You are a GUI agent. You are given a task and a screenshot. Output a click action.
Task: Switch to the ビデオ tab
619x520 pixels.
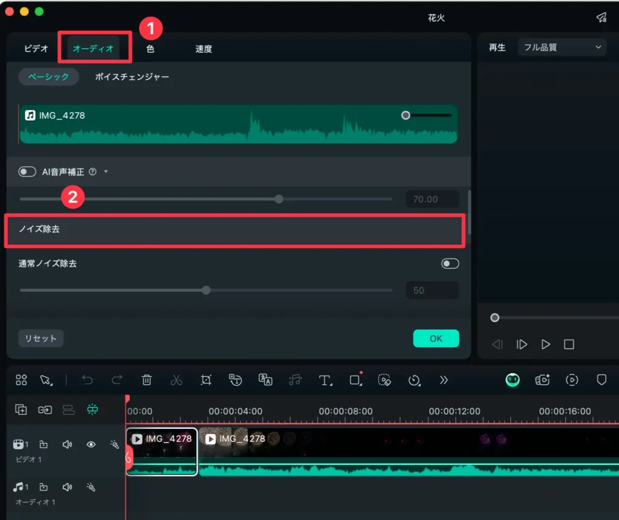coord(36,49)
